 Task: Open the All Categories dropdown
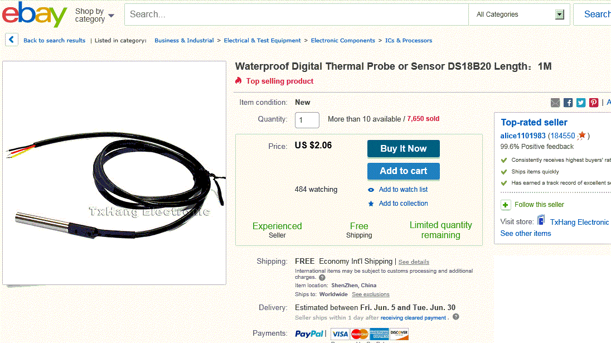coord(519,15)
